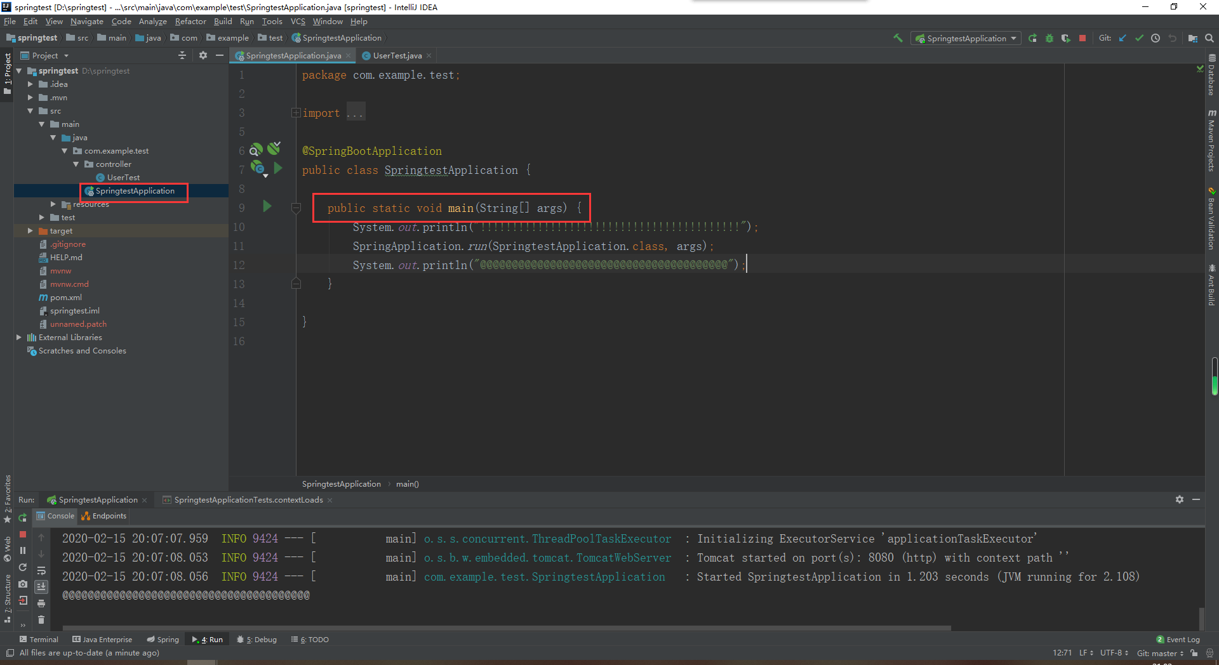The height and width of the screenshot is (665, 1219).
Task: Click the run gutter arrow beside main method
Action: point(267,206)
